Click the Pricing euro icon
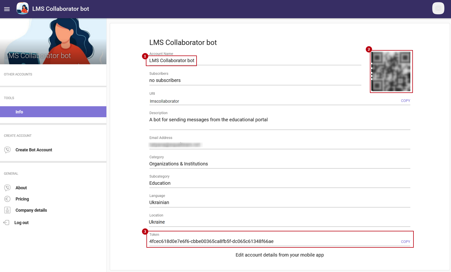The height and width of the screenshot is (272, 451). 7,199
